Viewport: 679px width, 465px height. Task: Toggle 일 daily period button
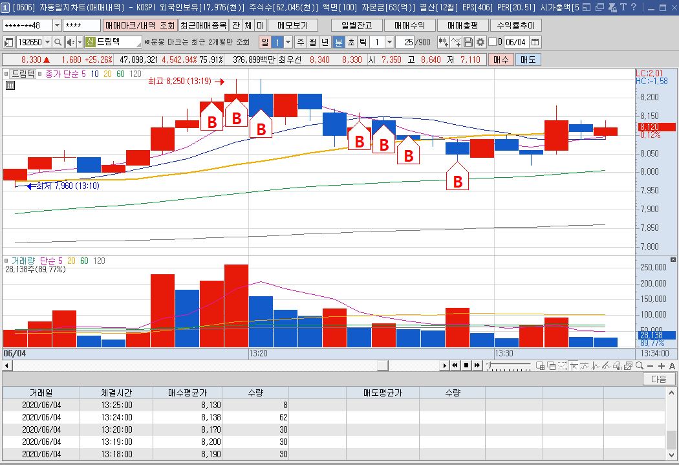pyautogui.click(x=264, y=42)
